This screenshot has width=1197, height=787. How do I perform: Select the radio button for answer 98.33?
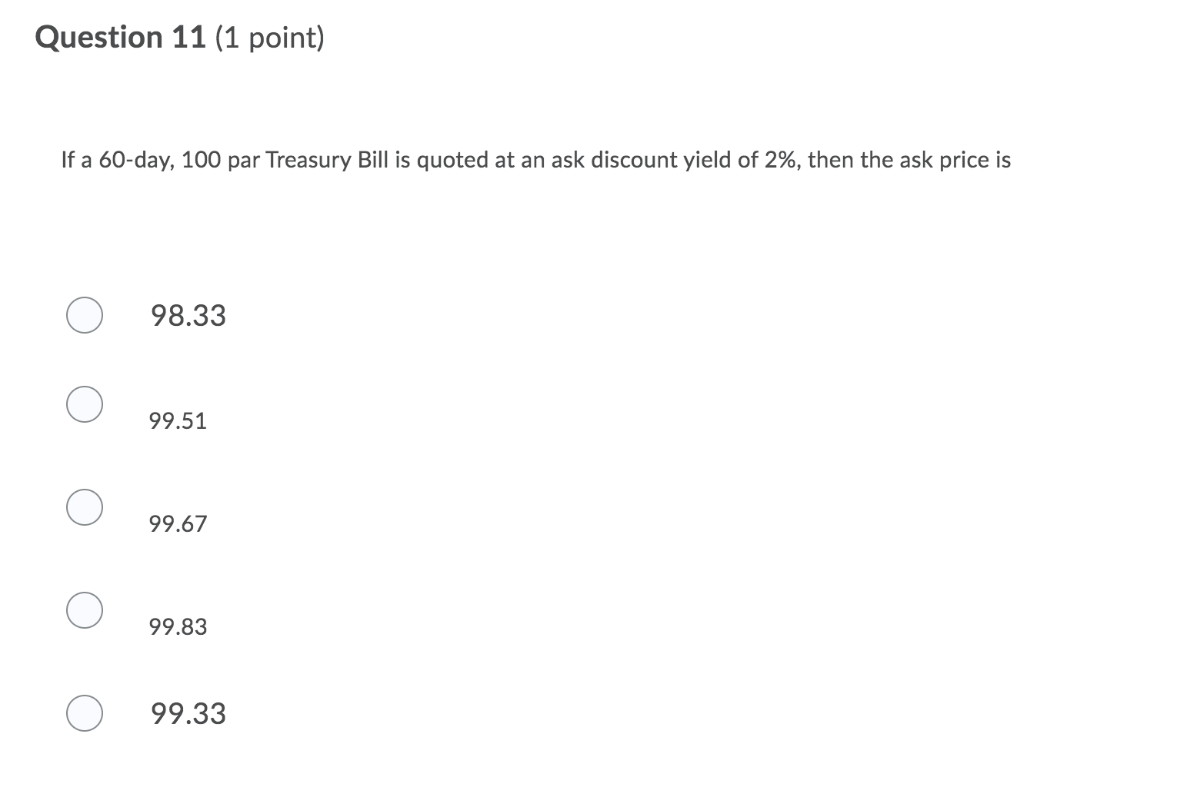[84, 314]
